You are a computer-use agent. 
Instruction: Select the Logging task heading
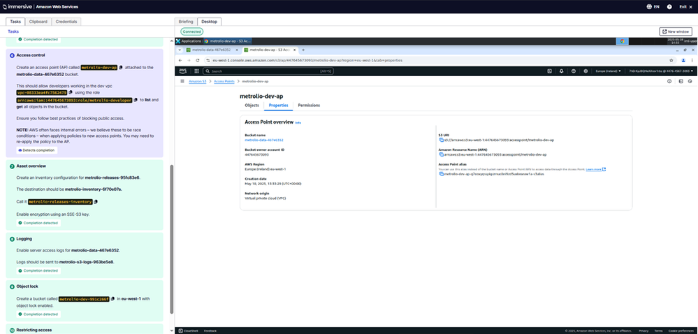pos(24,239)
